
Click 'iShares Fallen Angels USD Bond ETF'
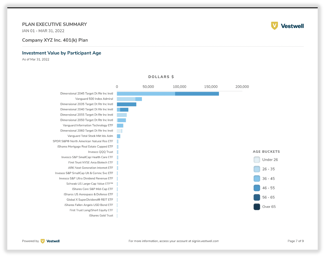pos(89,205)
